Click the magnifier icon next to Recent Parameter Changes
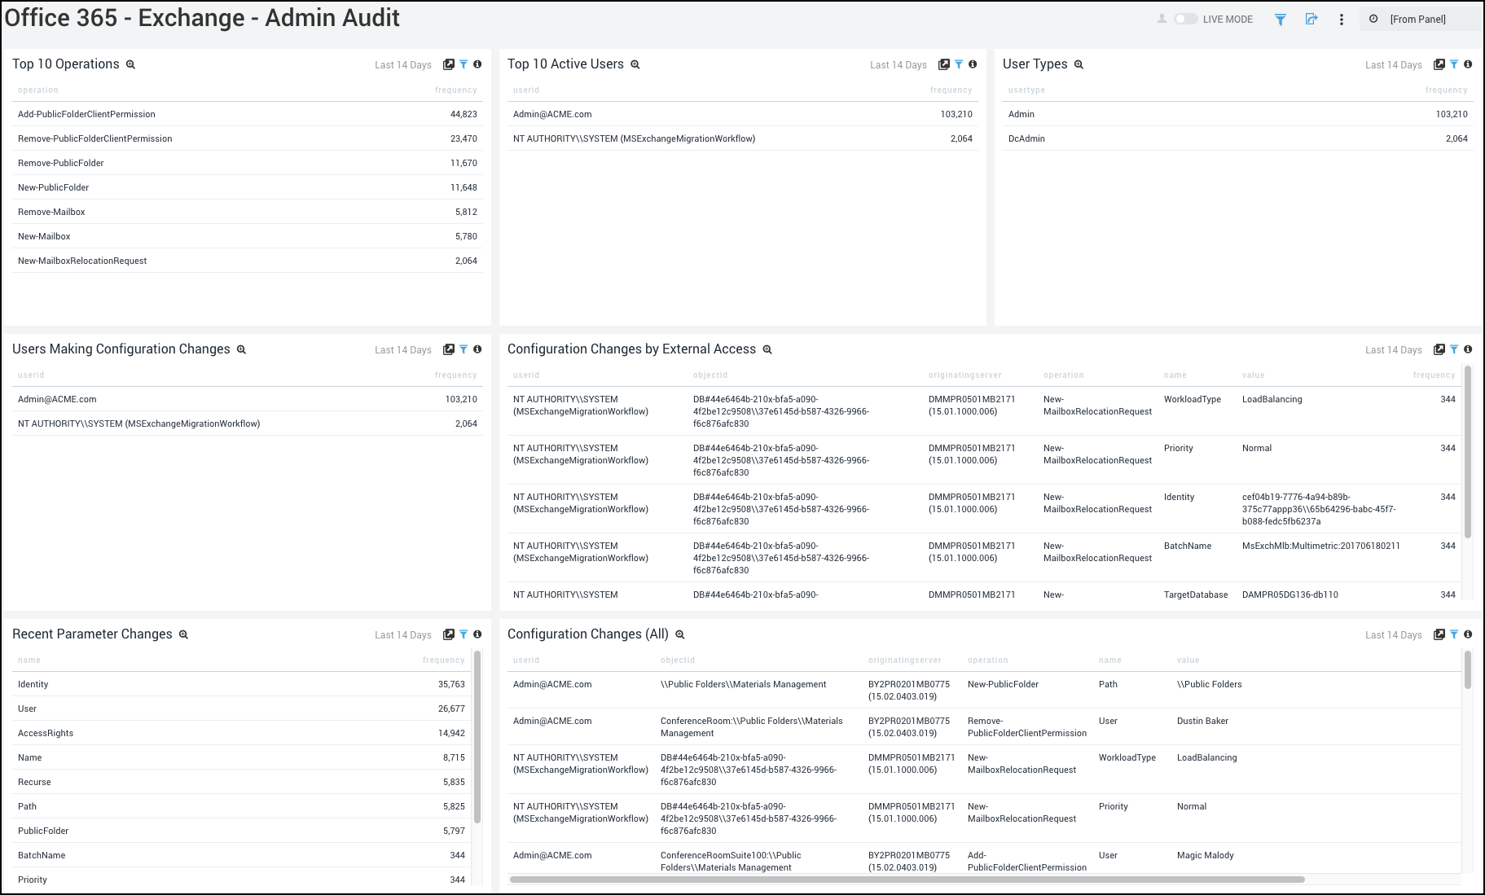1485x895 pixels. coord(184,634)
